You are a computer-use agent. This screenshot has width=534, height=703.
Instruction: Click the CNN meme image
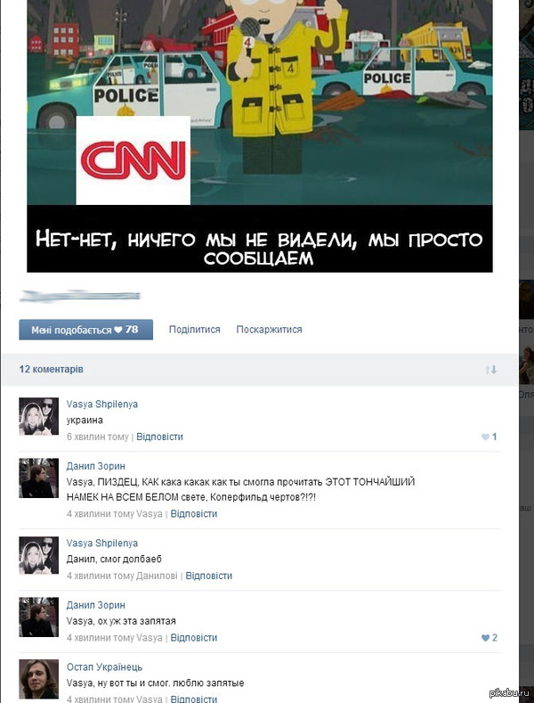(x=260, y=135)
